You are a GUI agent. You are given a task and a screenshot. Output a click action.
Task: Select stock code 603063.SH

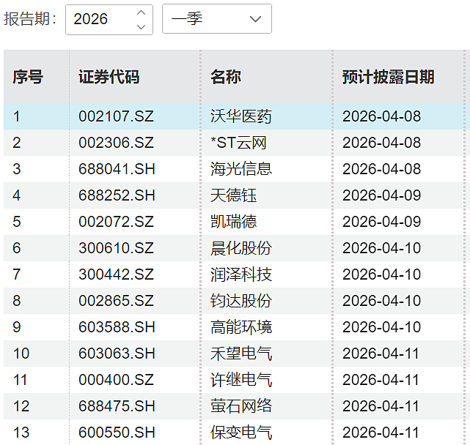[x=117, y=353]
